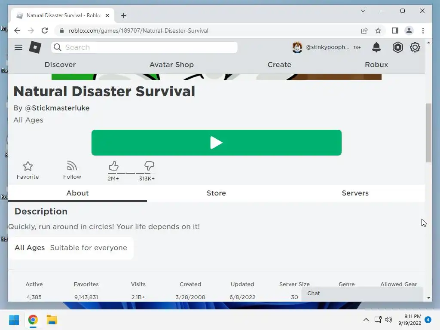
Task: Select the Natural Disaster Survival browser tab
Action: [x=63, y=15]
